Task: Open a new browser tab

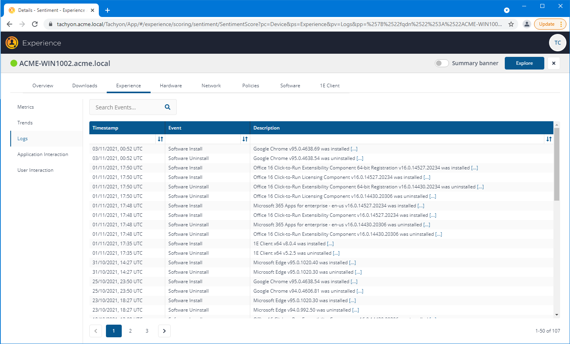Action: click(x=108, y=10)
